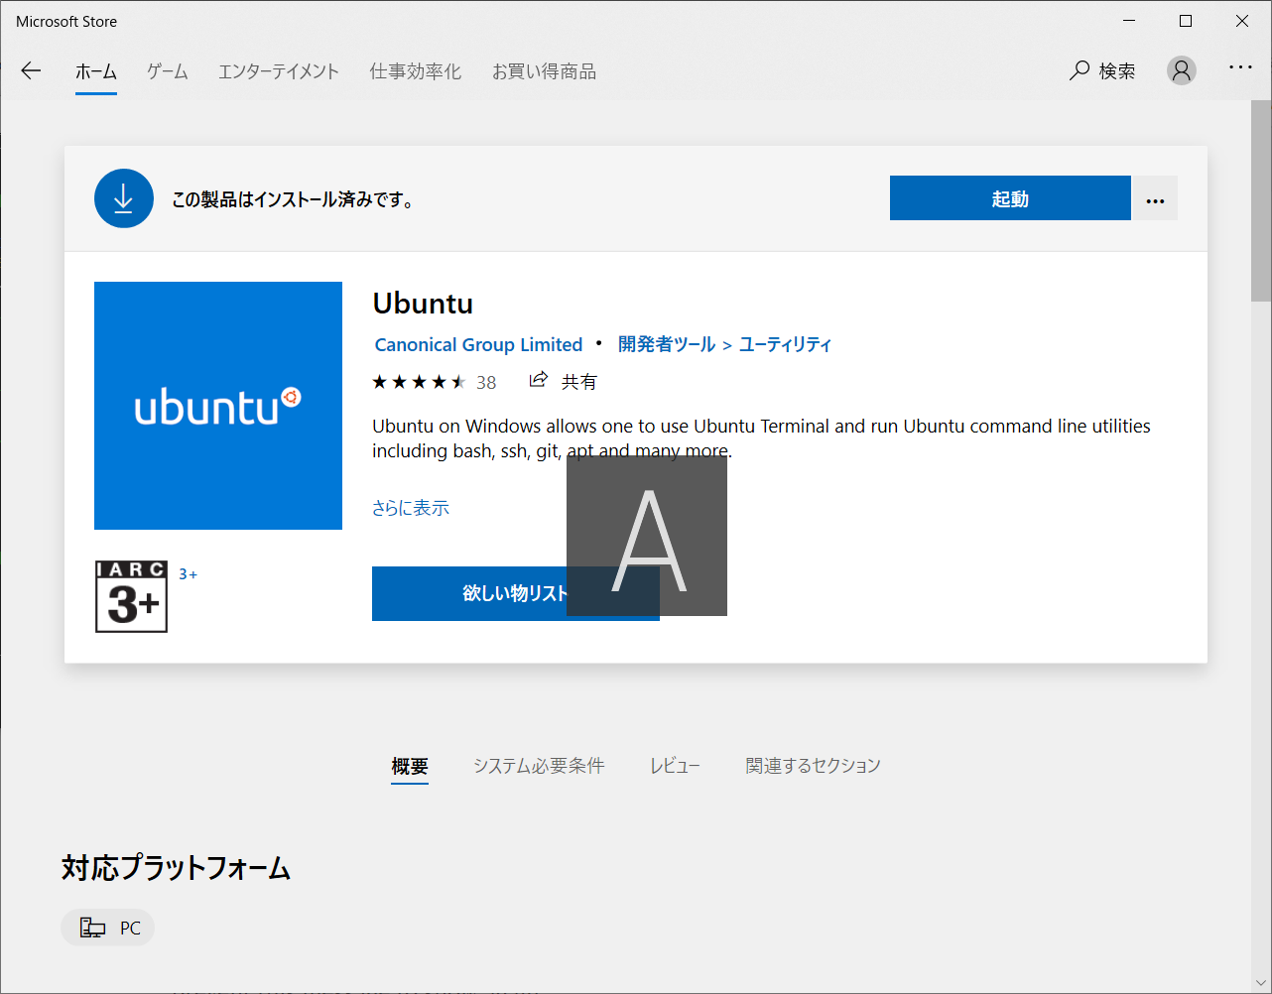Expand description with さらに表示

[x=411, y=508]
